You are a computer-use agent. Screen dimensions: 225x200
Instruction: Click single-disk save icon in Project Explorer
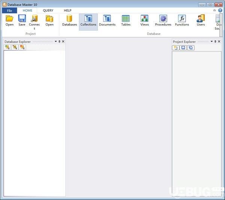pos(183,48)
